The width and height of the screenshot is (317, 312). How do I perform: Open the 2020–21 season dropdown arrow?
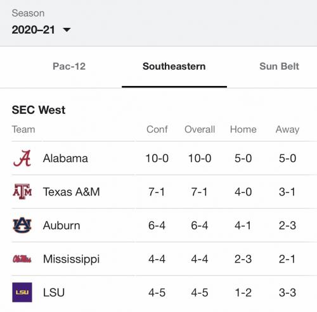pos(67,30)
